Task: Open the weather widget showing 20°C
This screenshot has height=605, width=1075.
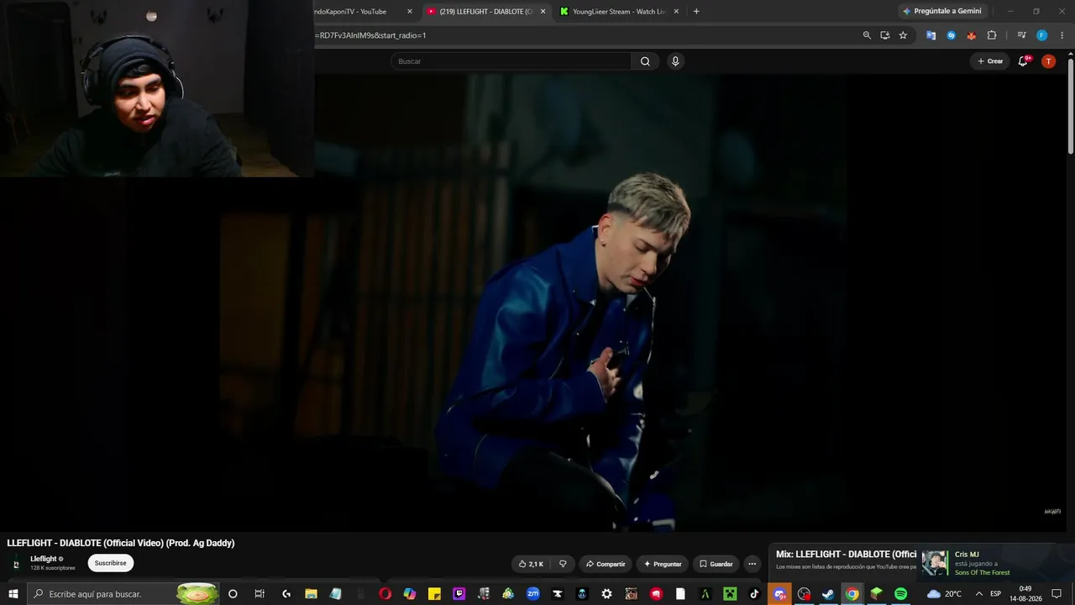Action: coord(944,594)
